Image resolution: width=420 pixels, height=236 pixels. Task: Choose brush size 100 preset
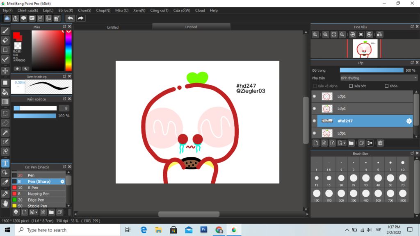(317, 194)
